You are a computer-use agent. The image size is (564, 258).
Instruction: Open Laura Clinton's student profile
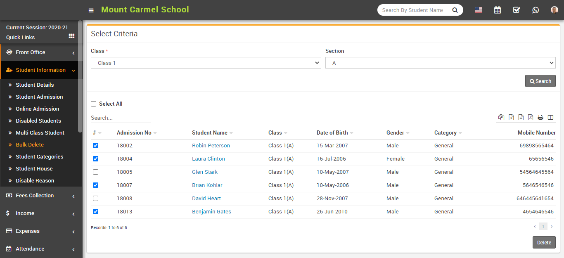coord(208,159)
